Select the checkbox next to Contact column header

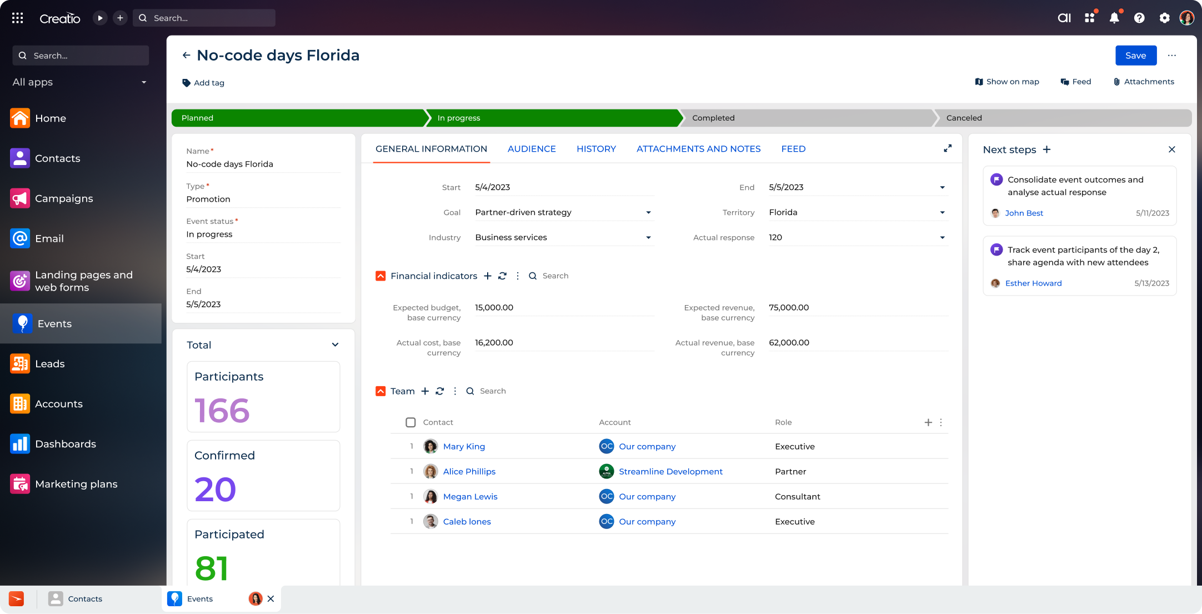pyautogui.click(x=410, y=422)
